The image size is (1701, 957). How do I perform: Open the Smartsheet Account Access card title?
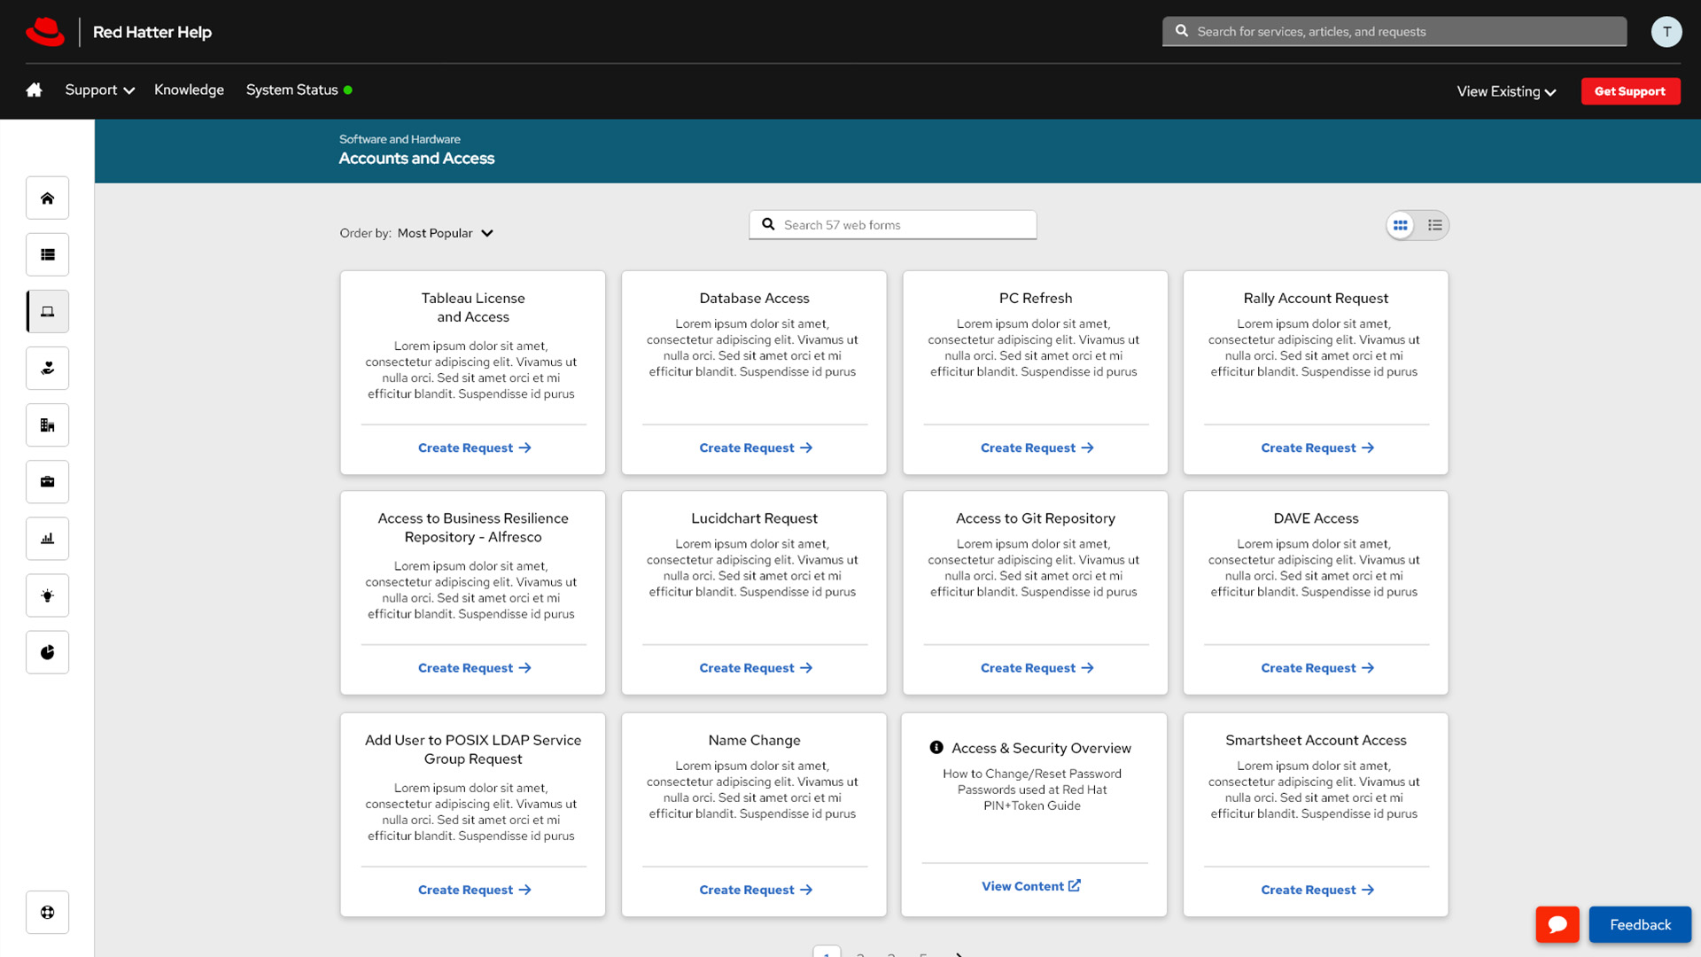tap(1316, 740)
